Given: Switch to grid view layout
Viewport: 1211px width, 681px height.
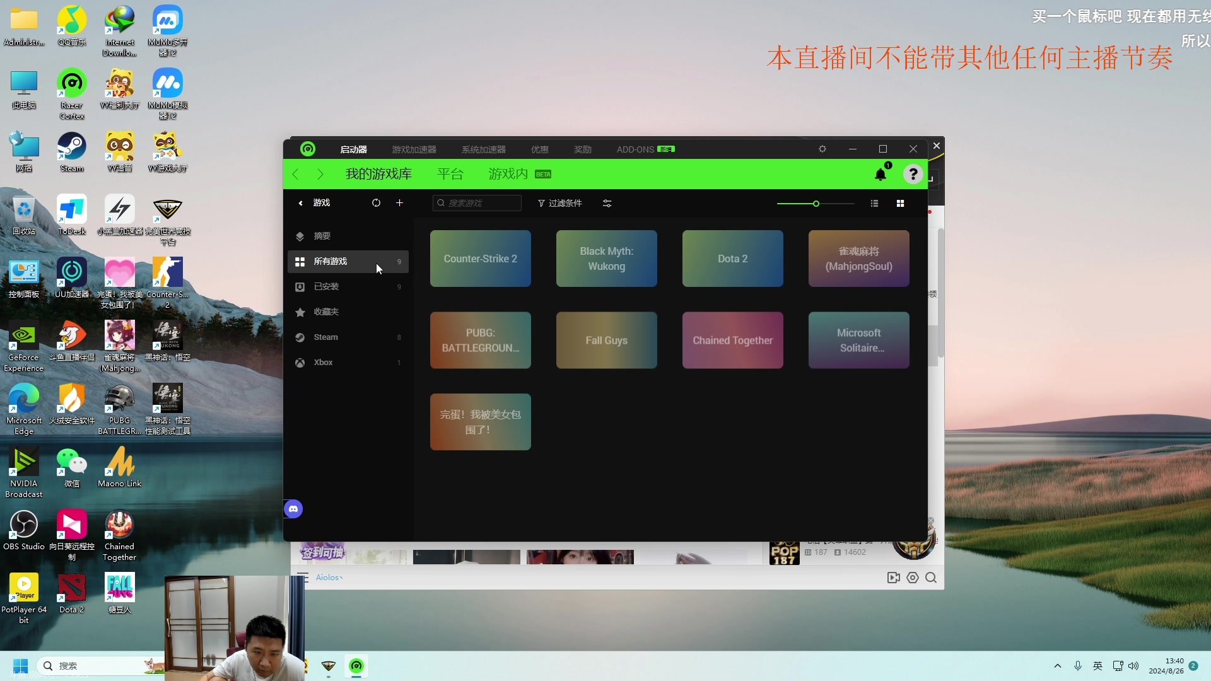Looking at the screenshot, I should pyautogui.click(x=901, y=203).
